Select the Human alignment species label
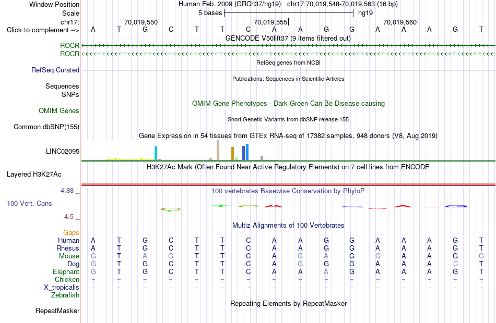The height and width of the screenshot is (323, 496). [x=68, y=241]
